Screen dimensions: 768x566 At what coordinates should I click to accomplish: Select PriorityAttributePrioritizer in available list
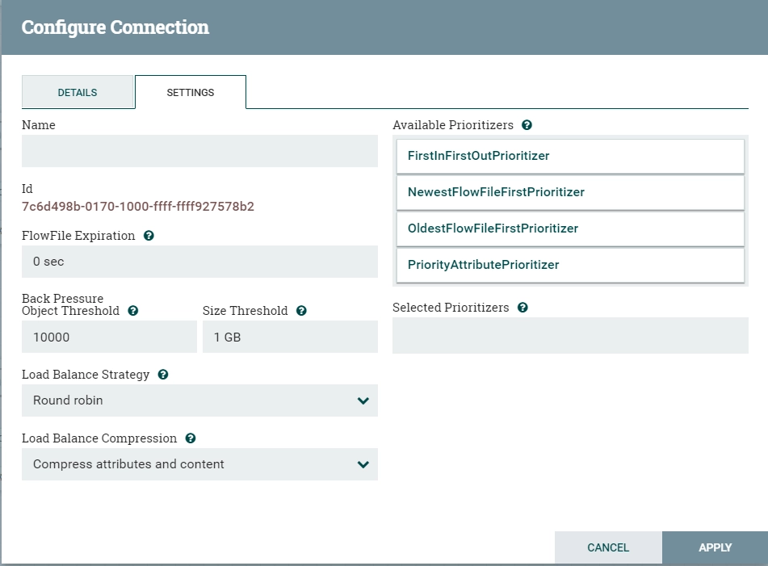pos(570,265)
